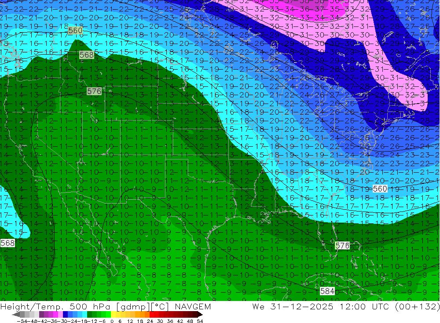Click the white-background 568 contour label
The height and width of the screenshot is (323, 440).
tap(7, 243)
